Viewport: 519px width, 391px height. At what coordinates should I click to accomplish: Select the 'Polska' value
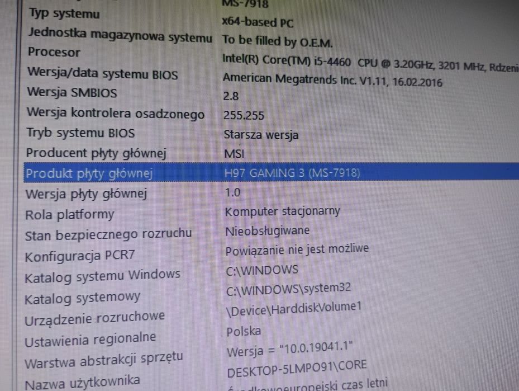pos(244,331)
